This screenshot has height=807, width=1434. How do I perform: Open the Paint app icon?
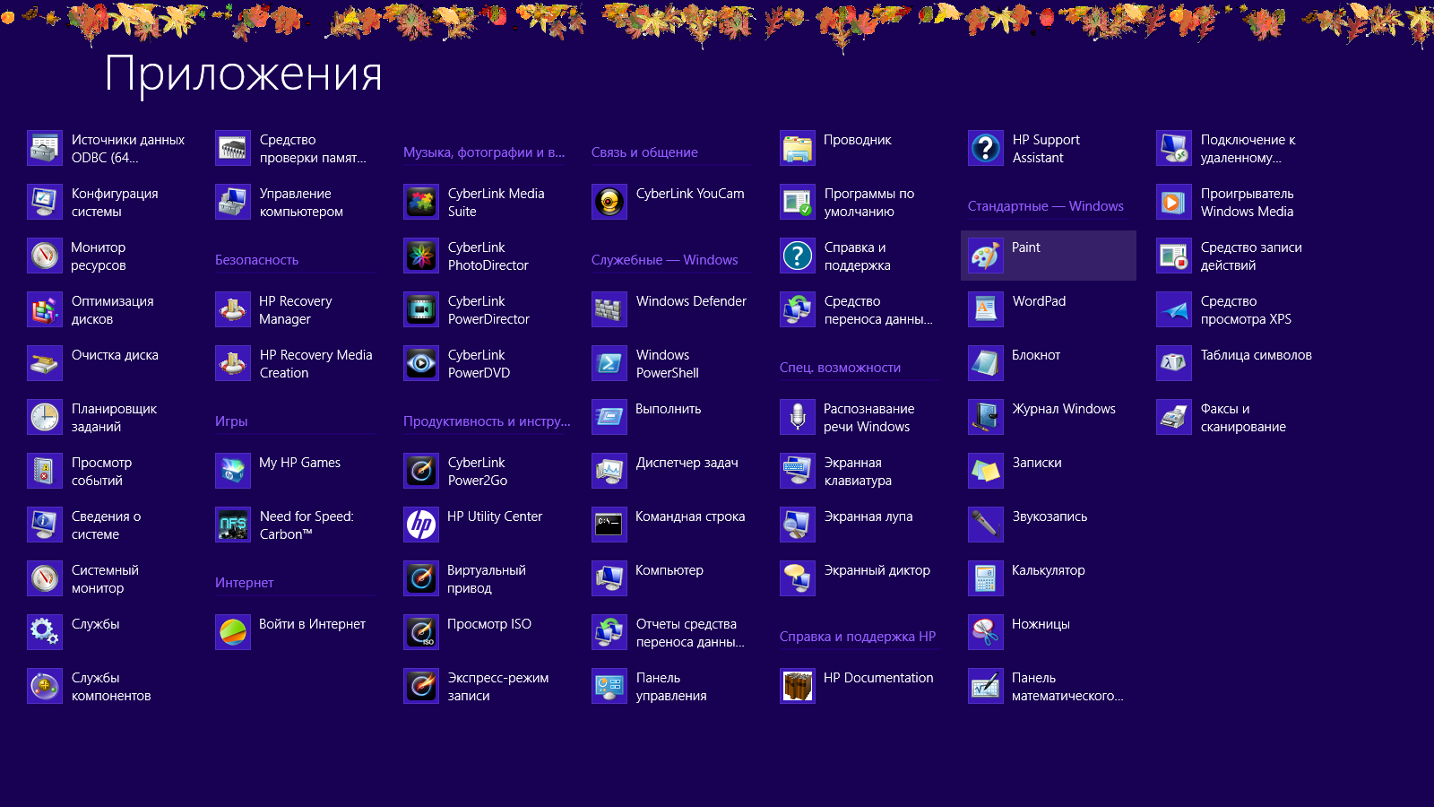point(986,256)
